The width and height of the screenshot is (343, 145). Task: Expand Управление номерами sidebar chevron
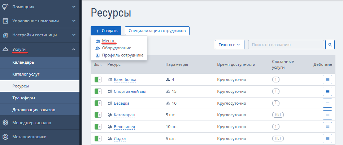(74, 21)
